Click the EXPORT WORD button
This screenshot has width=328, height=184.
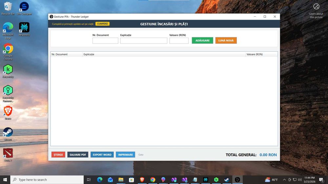pos(102,155)
